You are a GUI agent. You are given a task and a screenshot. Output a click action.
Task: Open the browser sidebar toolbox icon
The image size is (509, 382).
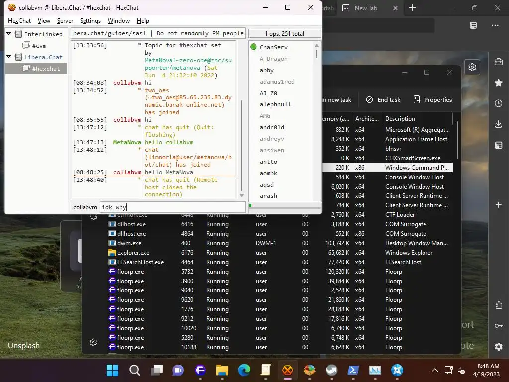pos(498,62)
